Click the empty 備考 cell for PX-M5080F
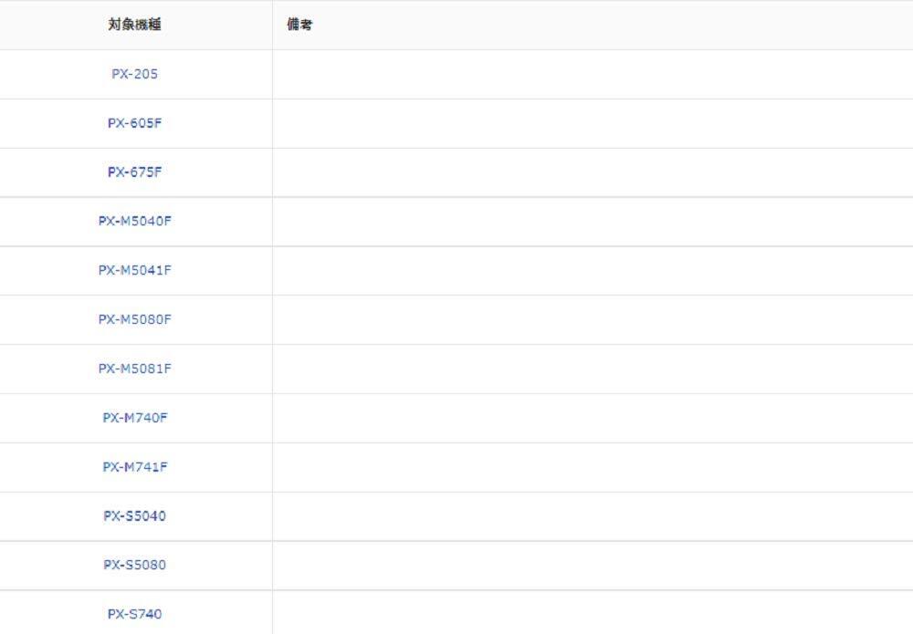The image size is (913, 634). tap(592, 319)
